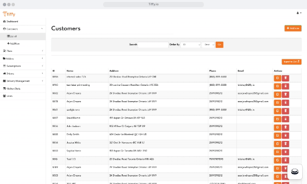Viewport: 307px width, 184px height.
Task: Click the Go search button
Action: coord(220,45)
